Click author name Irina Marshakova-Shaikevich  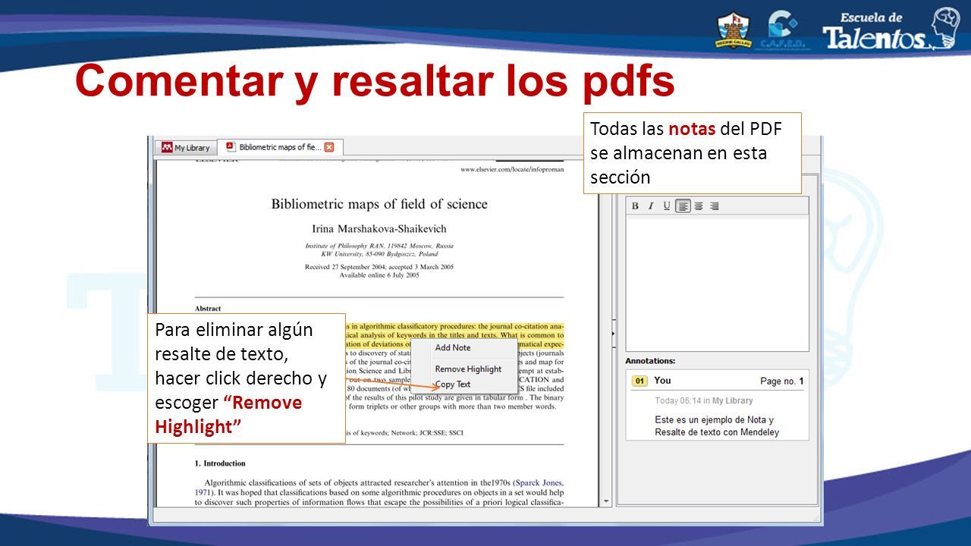coord(379,228)
